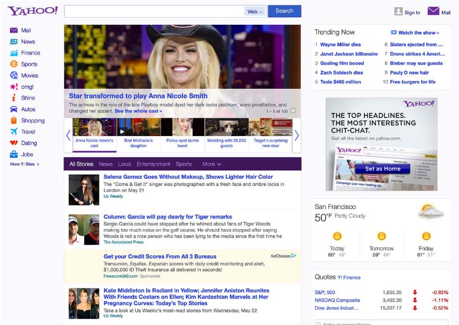Viewport: 459px width, 325px height.
Task: Open the Movies film reel icon
Action: point(14,75)
